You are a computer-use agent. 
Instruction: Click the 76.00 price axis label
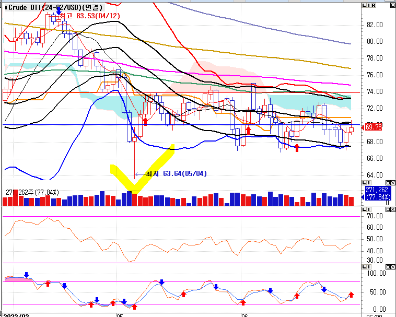[375, 75]
